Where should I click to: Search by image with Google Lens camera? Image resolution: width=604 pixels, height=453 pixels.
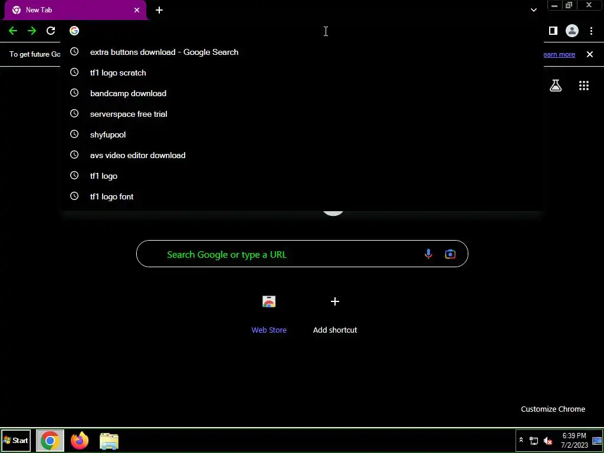click(450, 254)
